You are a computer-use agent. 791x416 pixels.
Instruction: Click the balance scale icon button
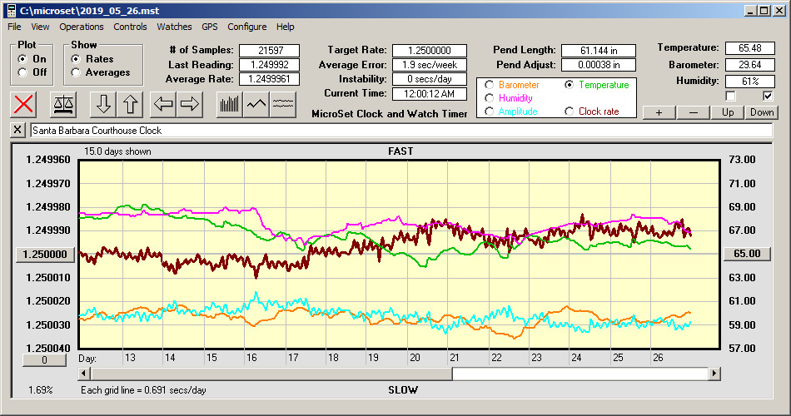(63, 104)
